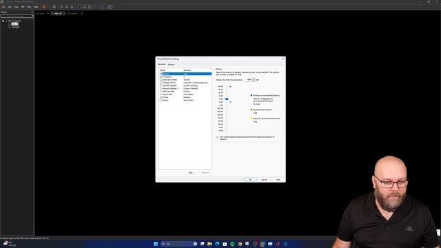Select the Memory device row
This screenshot has height=248, width=441.
tap(185, 74)
